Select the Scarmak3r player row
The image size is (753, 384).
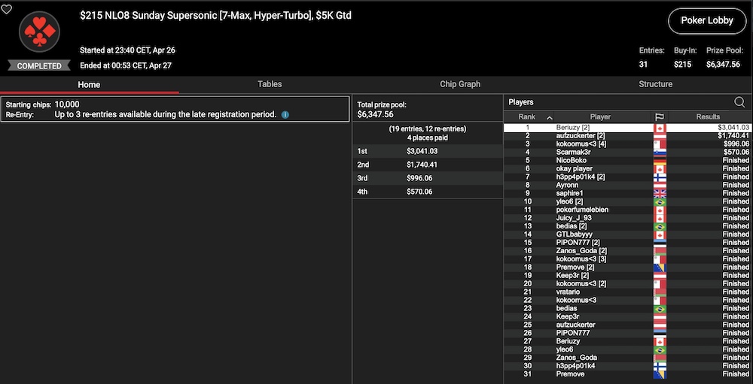coord(575,152)
